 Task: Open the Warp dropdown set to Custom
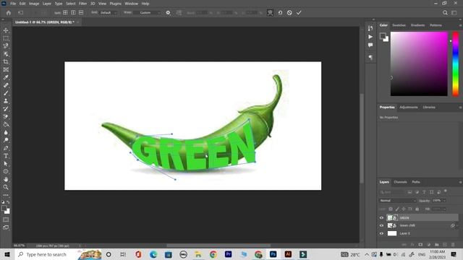146,13
